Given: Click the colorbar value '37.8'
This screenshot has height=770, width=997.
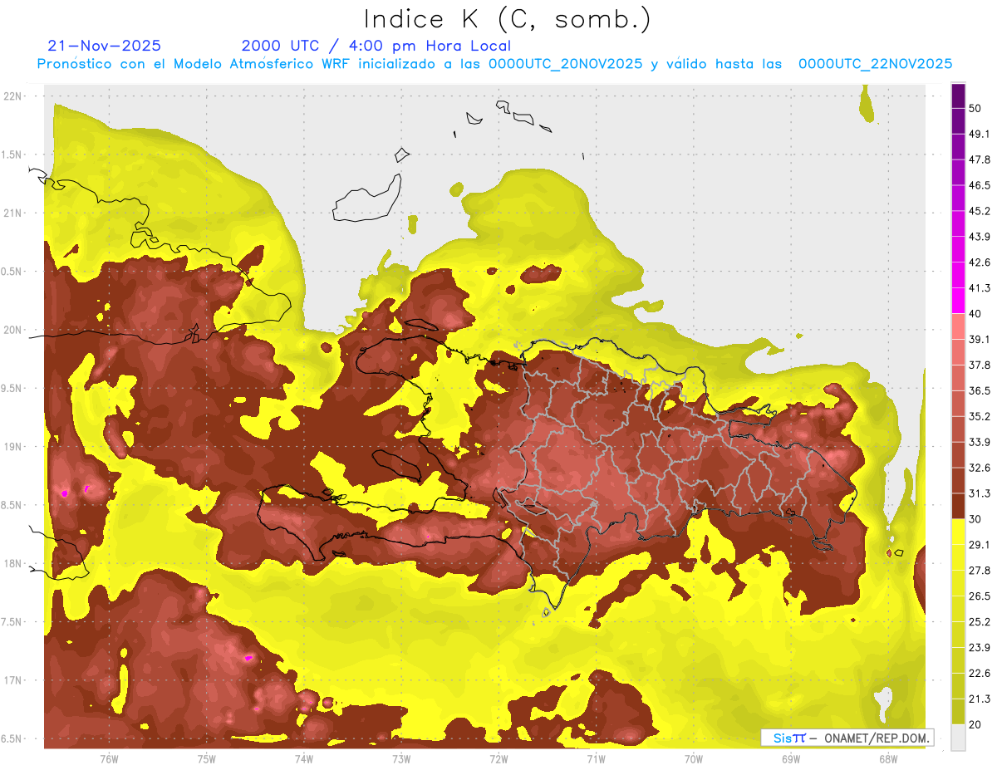Looking at the screenshot, I should 980,365.
